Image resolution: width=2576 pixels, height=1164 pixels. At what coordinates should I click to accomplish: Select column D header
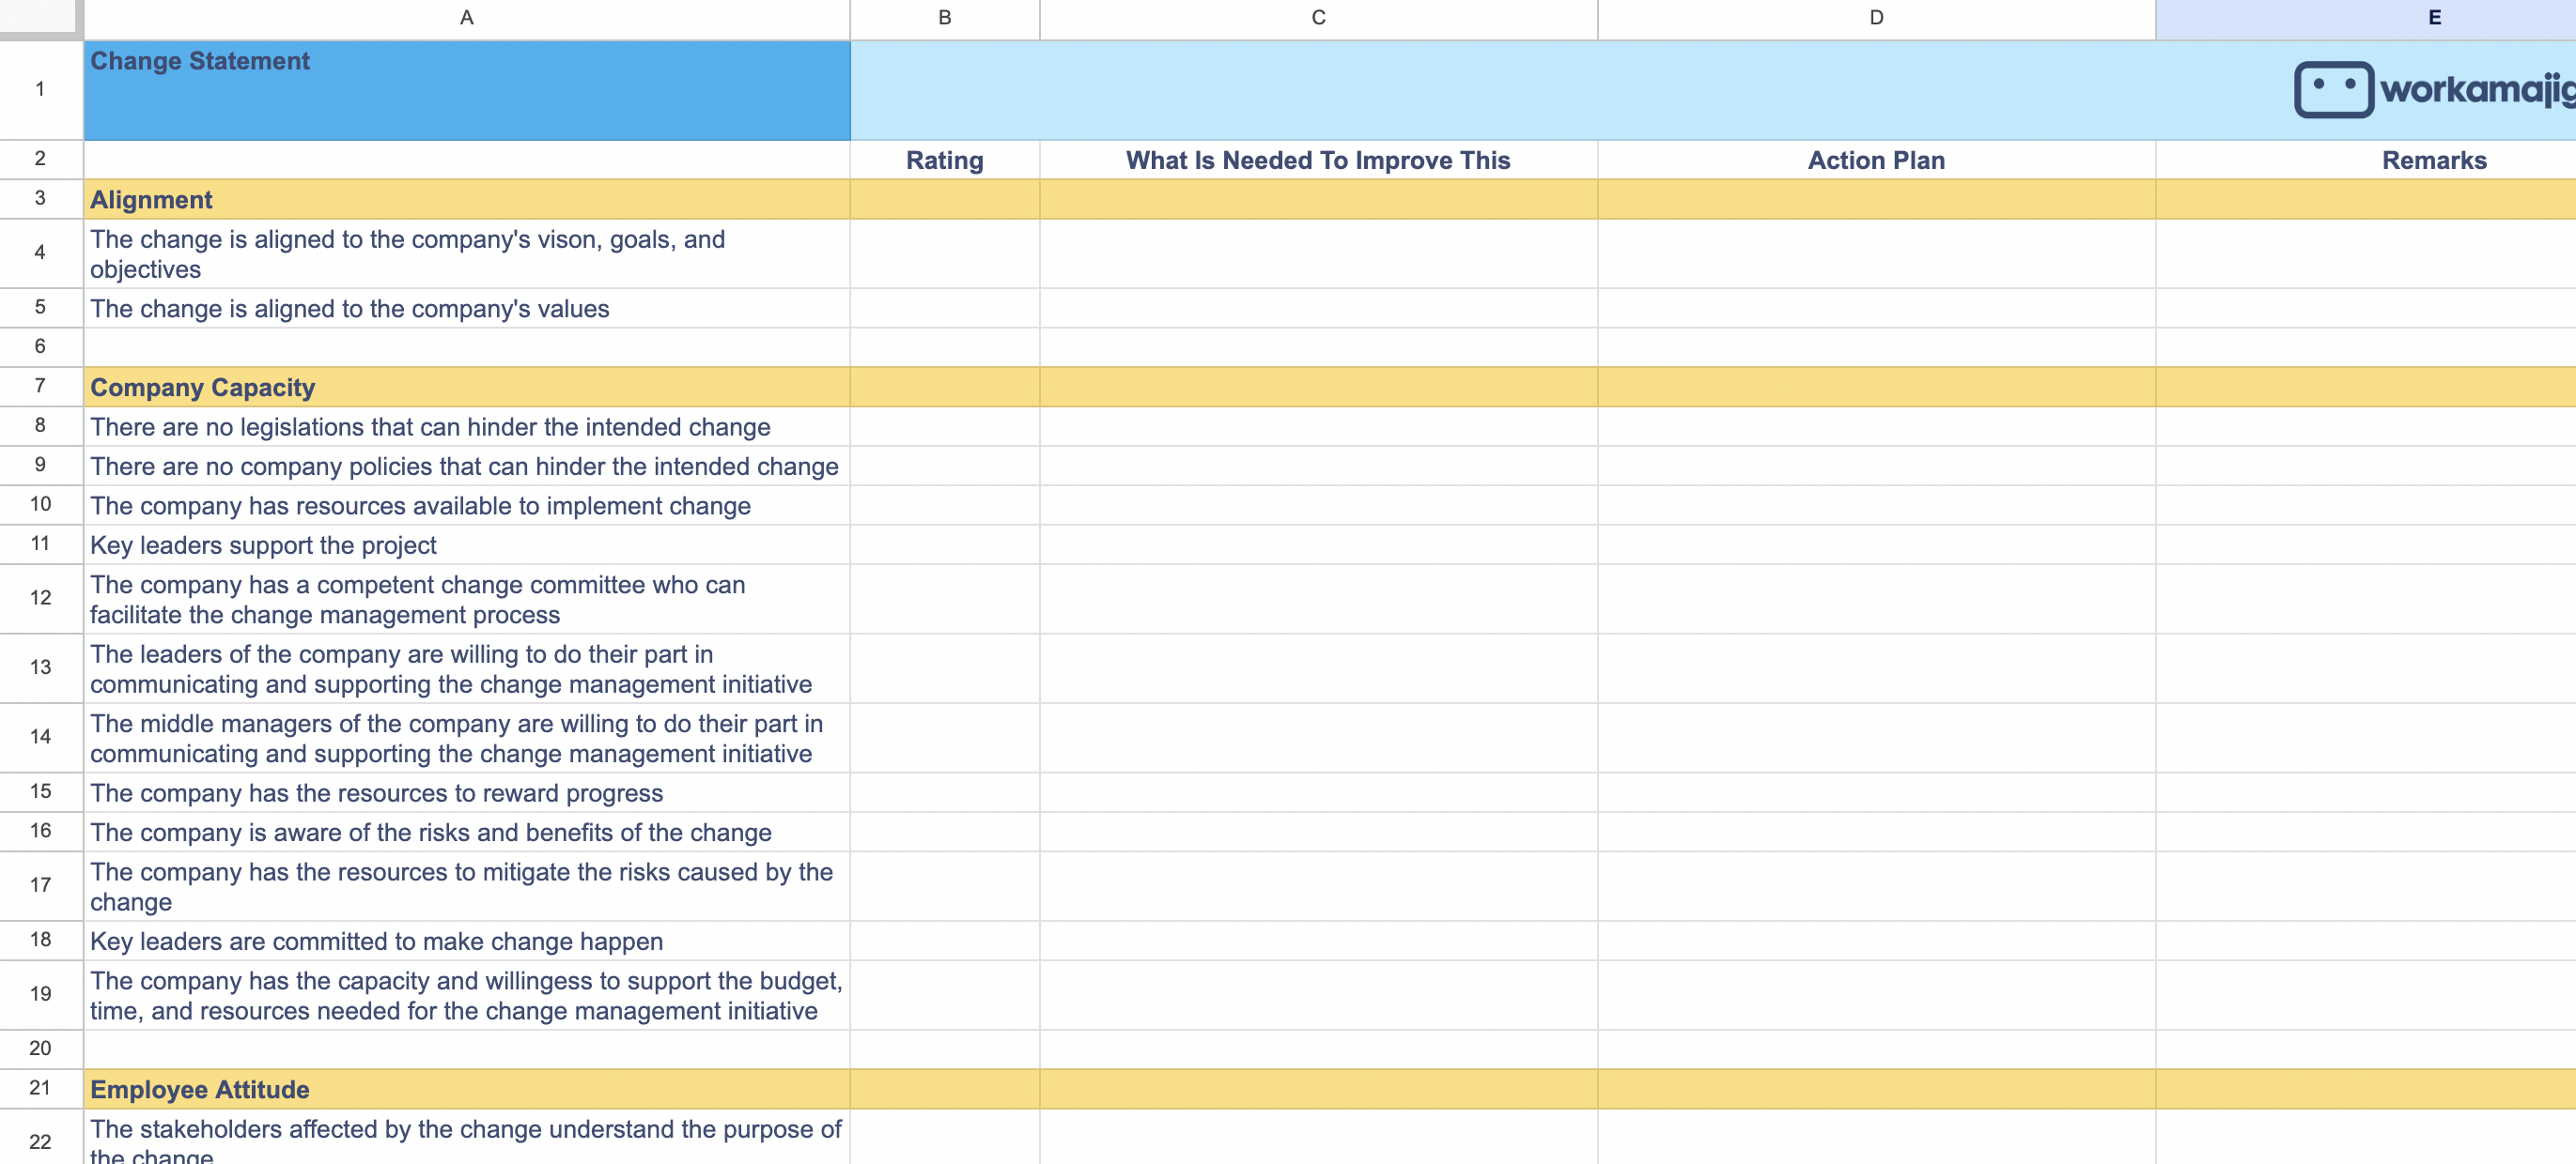(x=1877, y=18)
